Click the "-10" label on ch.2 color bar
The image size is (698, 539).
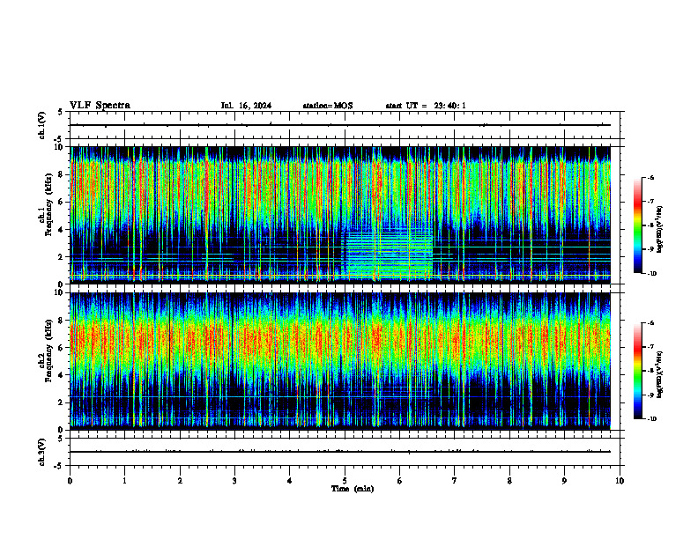(650, 419)
